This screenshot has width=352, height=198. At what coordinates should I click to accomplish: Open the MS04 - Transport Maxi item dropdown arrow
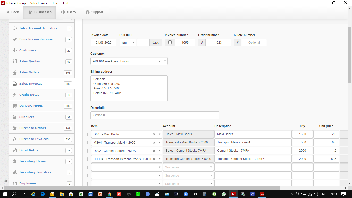tap(160, 143)
